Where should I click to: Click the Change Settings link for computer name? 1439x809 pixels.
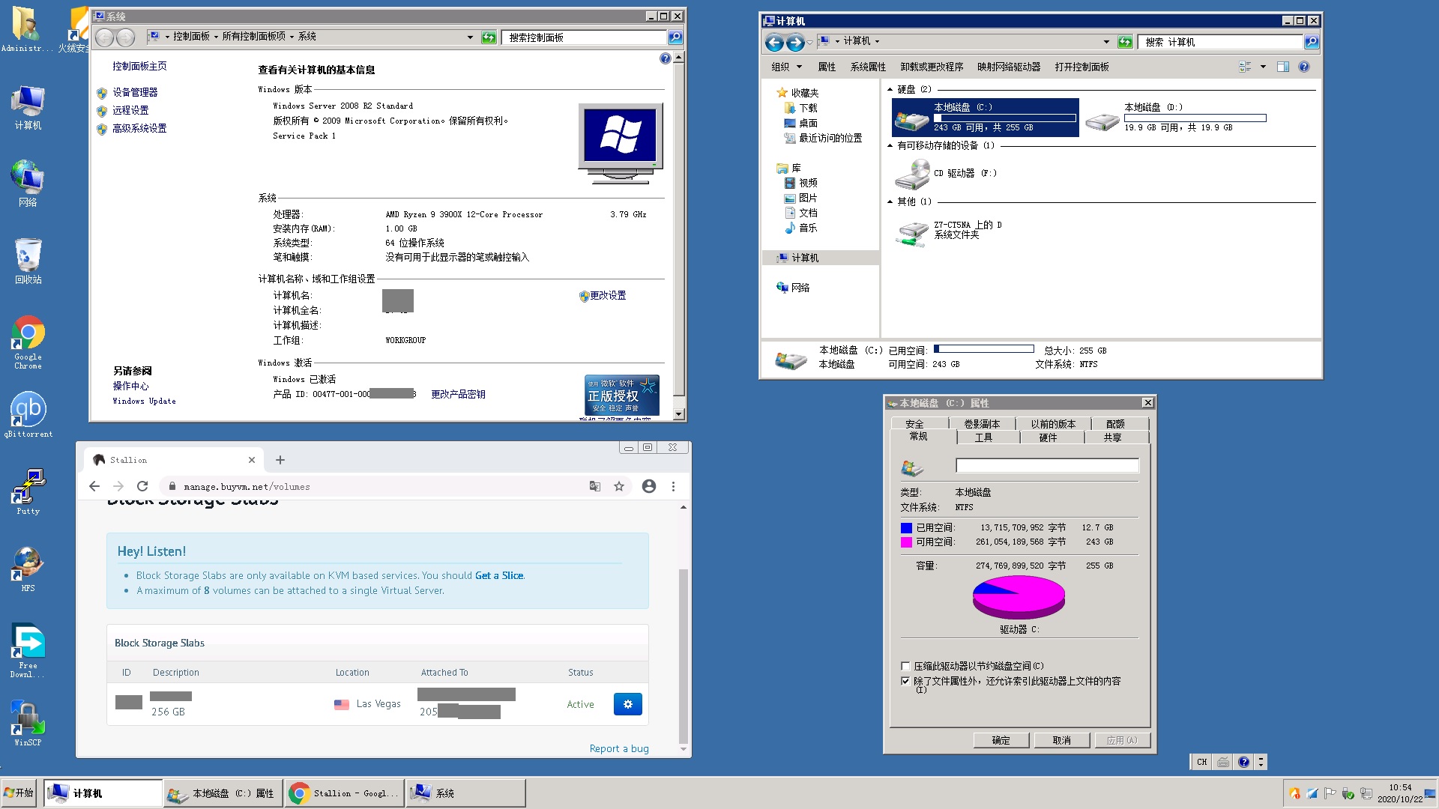pyautogui.click(x=608, y=296)
